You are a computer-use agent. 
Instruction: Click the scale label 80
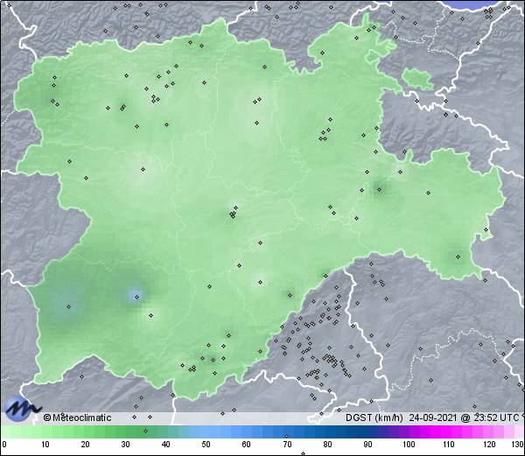[327, 445]
